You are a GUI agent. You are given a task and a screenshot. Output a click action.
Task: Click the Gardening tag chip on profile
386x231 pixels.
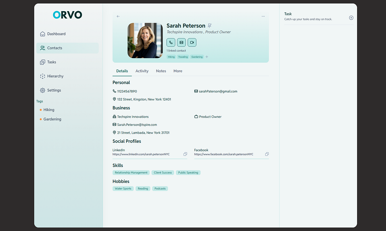click(x=197, y=57)
